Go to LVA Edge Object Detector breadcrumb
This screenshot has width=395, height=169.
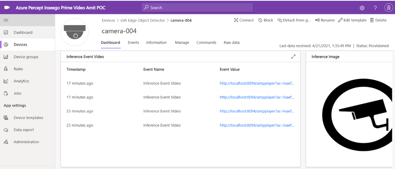point(143,20)
